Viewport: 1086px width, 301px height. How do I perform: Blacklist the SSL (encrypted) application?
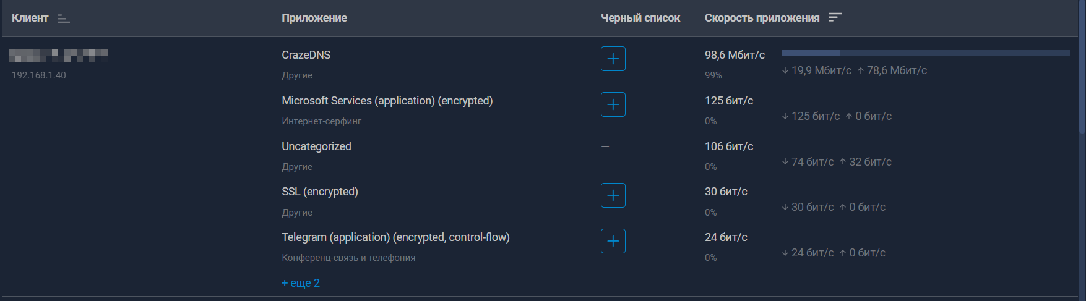(x=613, y=195)
